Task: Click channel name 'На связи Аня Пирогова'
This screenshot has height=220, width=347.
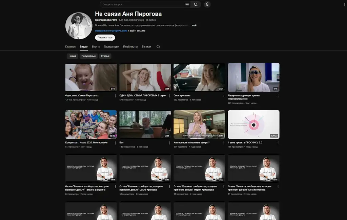Action: point(128,14)
